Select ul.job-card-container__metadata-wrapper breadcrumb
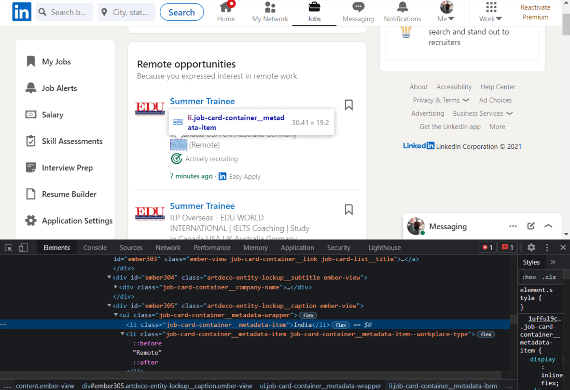Image resolution: width=570 pixels, height=390 pixels. click(x=320, y=386)
